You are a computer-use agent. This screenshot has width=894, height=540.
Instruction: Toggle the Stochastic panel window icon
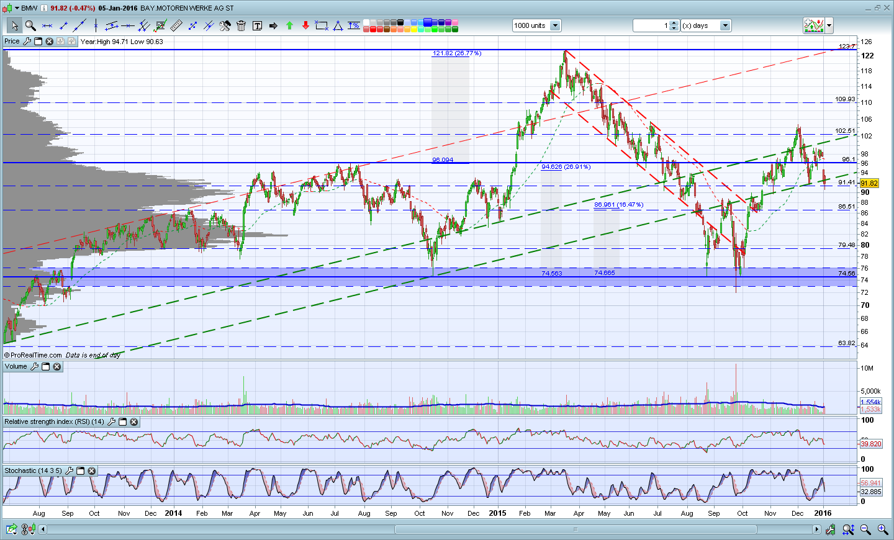click(80, 471)
